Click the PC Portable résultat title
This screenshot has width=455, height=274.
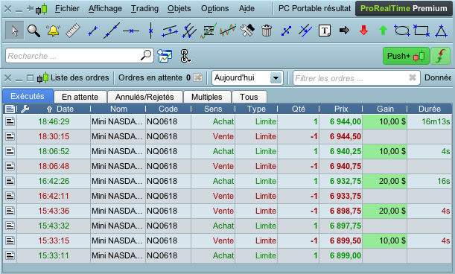(314, 8)
